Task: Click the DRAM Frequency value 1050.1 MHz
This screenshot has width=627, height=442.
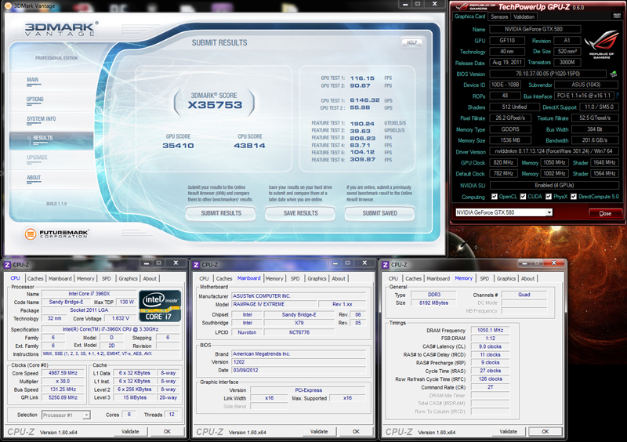Action: tap(491, 330)
